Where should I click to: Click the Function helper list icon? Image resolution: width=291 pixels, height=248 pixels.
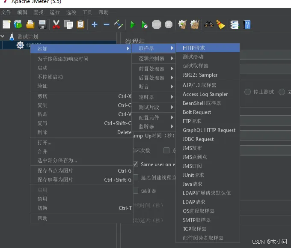[x=235, y=24]
